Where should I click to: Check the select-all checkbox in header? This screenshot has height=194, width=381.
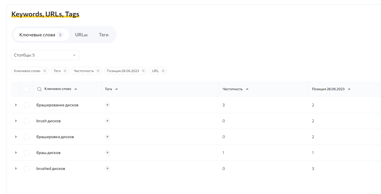26,89
